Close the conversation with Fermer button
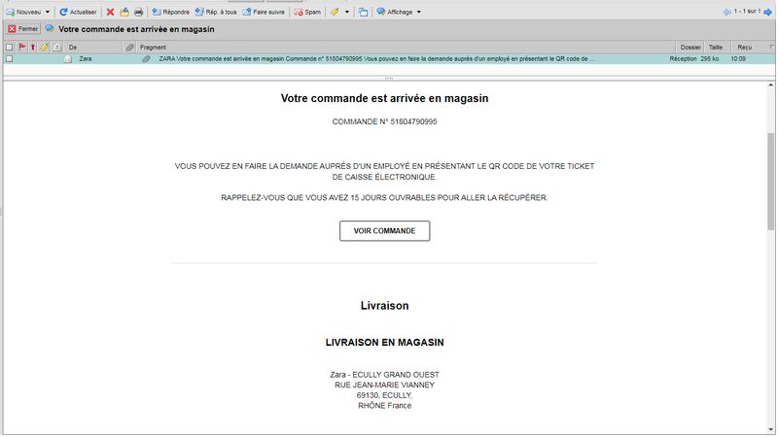The width and height of the screenshot is (778, 437). [x=23, y=29]
